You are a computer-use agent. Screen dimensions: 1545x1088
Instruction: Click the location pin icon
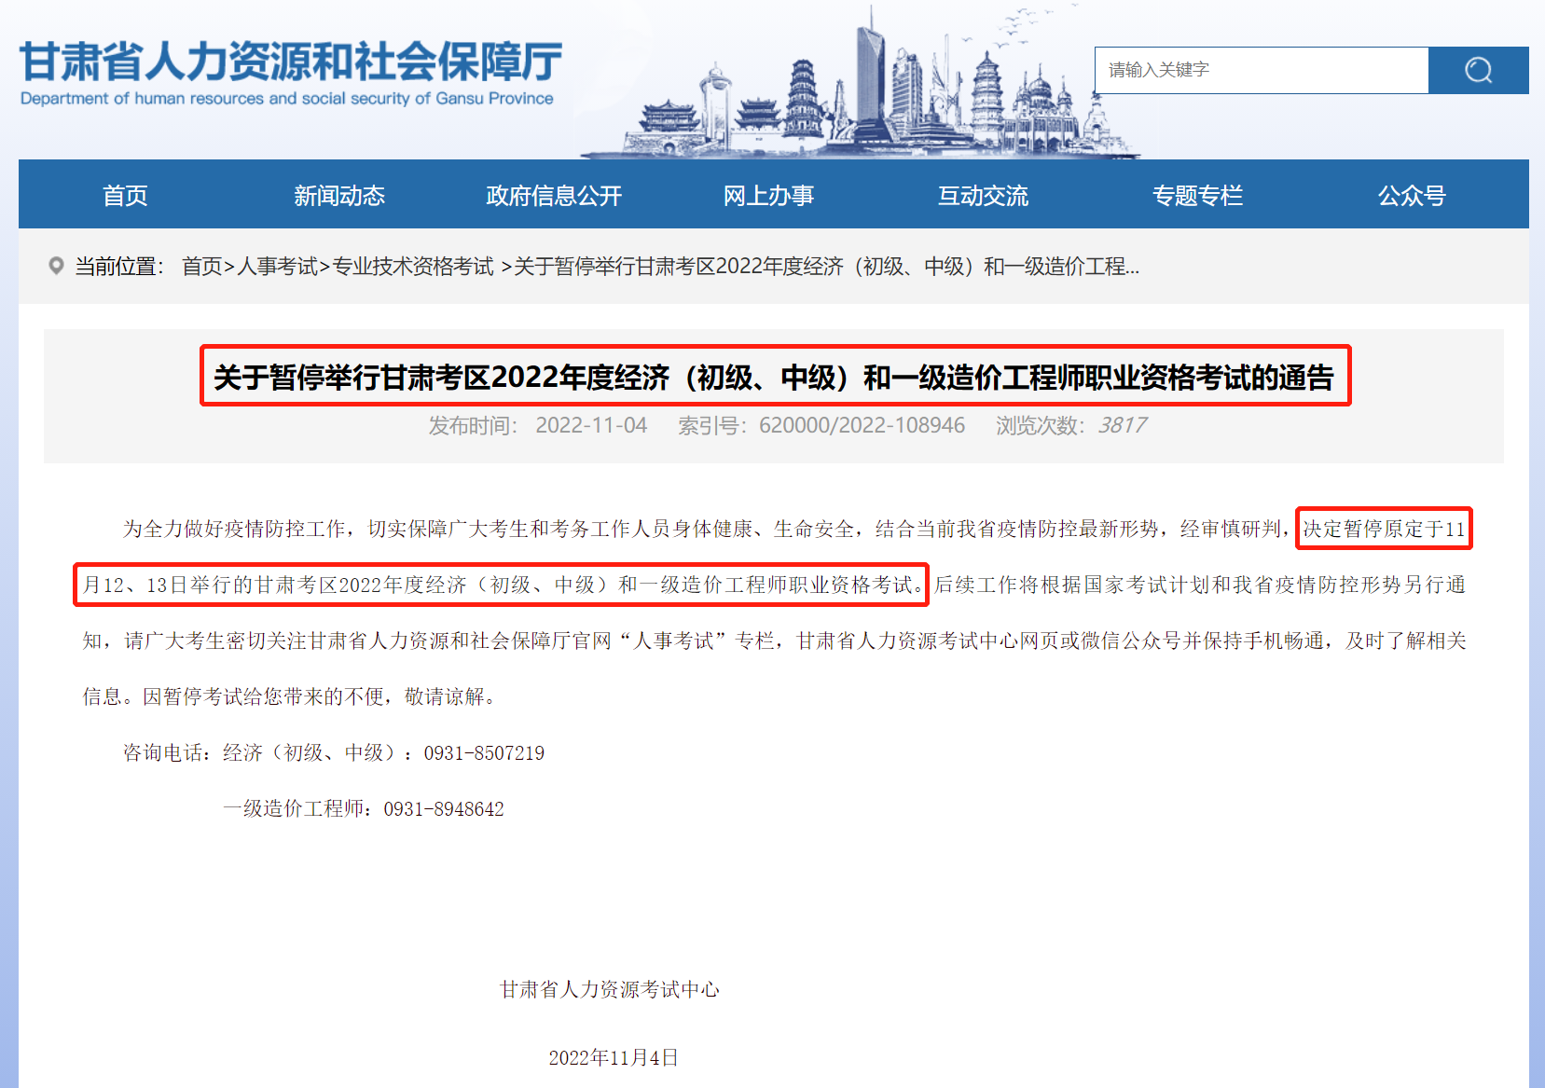click(x=56, y=267)
